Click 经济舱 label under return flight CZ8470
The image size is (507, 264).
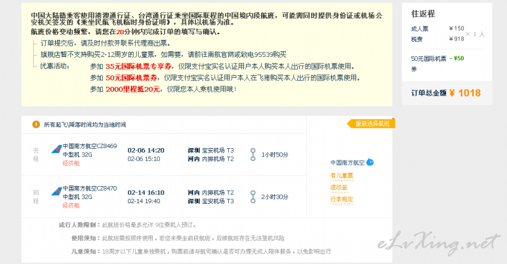point(71,205)
